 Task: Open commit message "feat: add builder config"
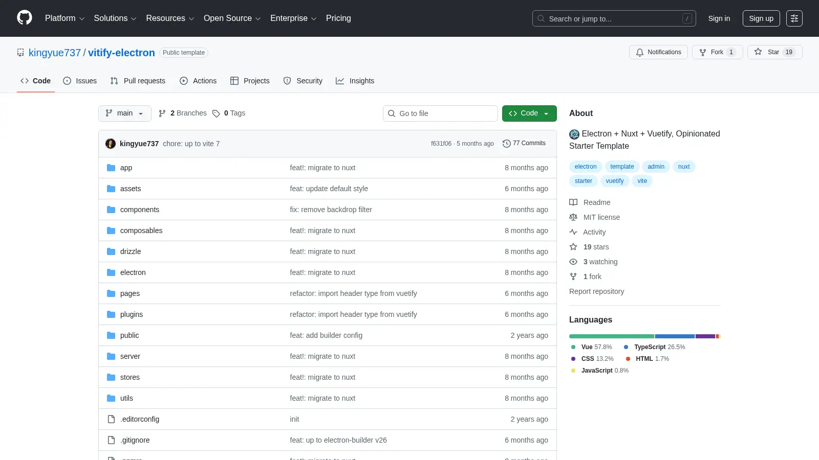click(x=326, y=335)
